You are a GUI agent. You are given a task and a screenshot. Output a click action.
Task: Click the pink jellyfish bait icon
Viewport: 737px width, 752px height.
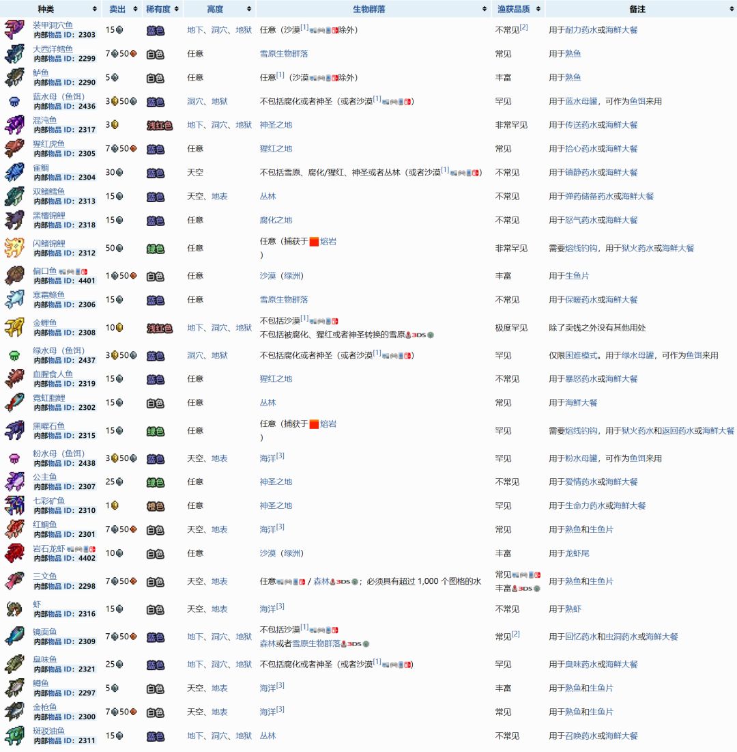click(14, 458)
